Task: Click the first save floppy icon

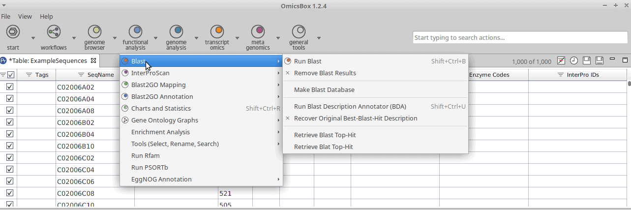Action: [x=587, y=61]
